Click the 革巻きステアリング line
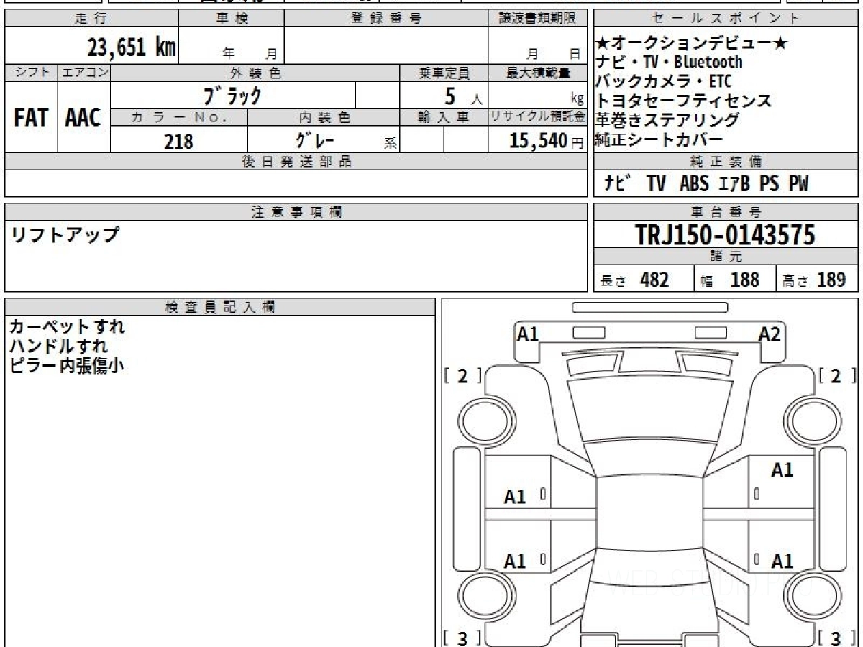The width and height of the screenshot is (863, 647). [x=667, y=120]
